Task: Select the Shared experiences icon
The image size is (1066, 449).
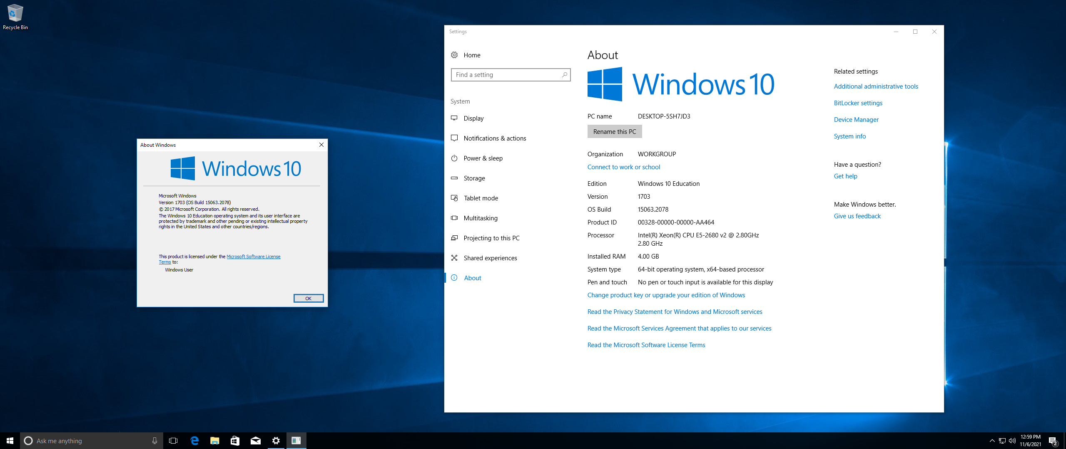Action: tap(454, 258)
